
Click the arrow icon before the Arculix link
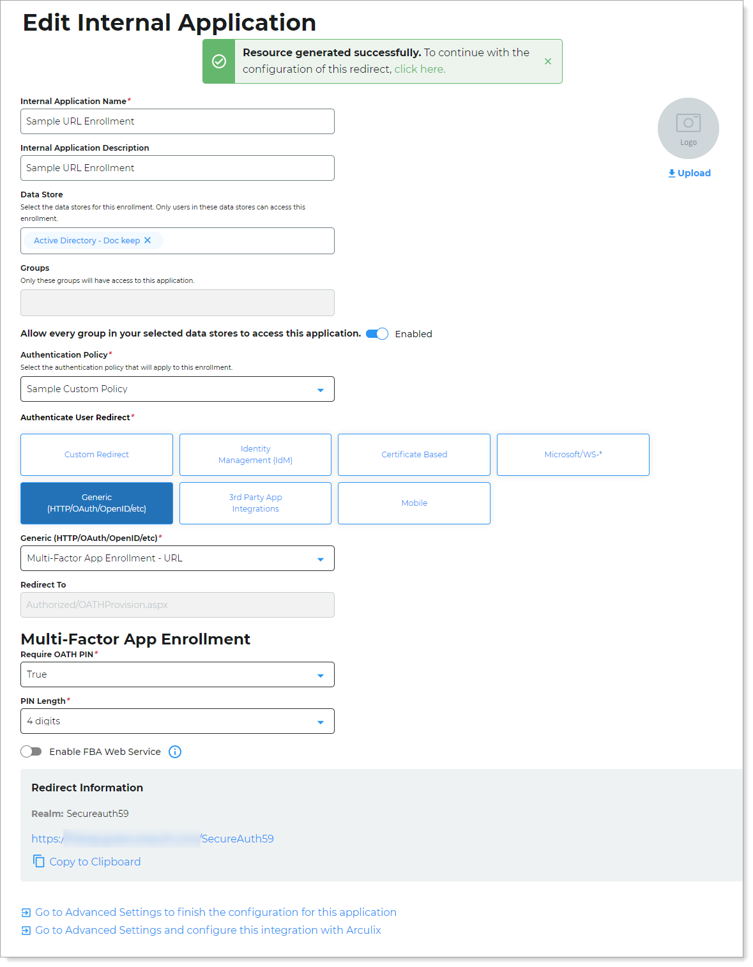26,930
